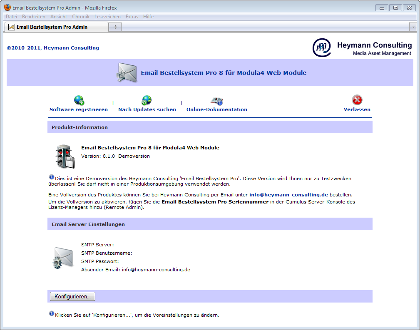The height and width of the screenshot is (330, 420).
Task: Click the Media Asset Management tagline
Action: click(382, 53)
